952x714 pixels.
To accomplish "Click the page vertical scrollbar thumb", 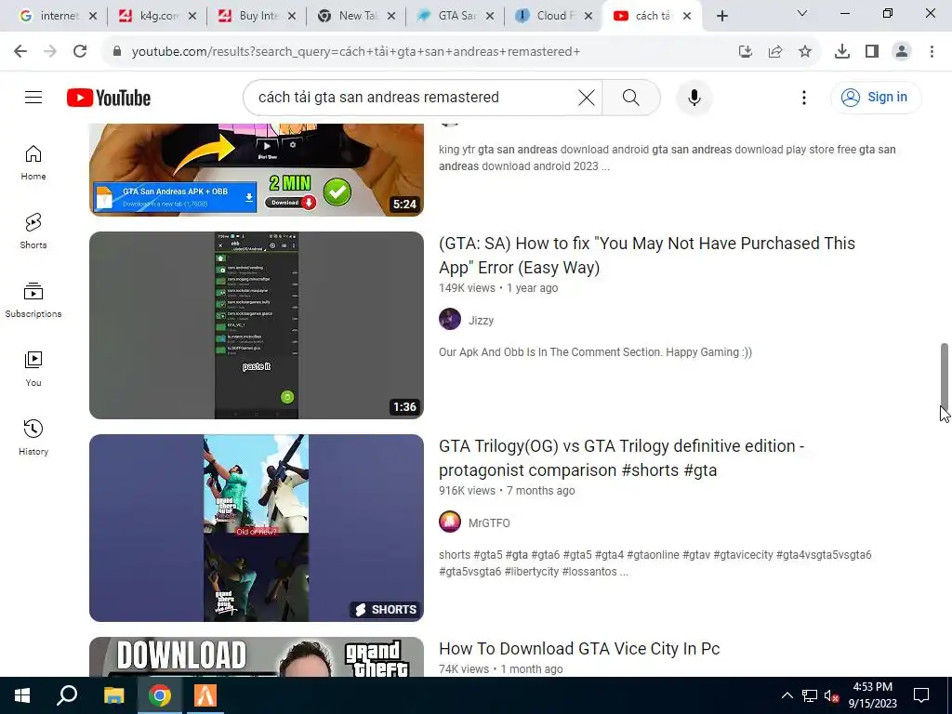I will pyautogui.click(x=945, y=377).
